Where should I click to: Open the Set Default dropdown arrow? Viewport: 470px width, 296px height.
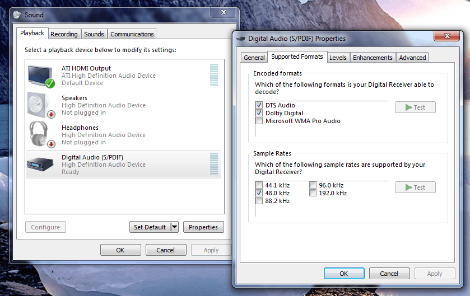(174, 227)
